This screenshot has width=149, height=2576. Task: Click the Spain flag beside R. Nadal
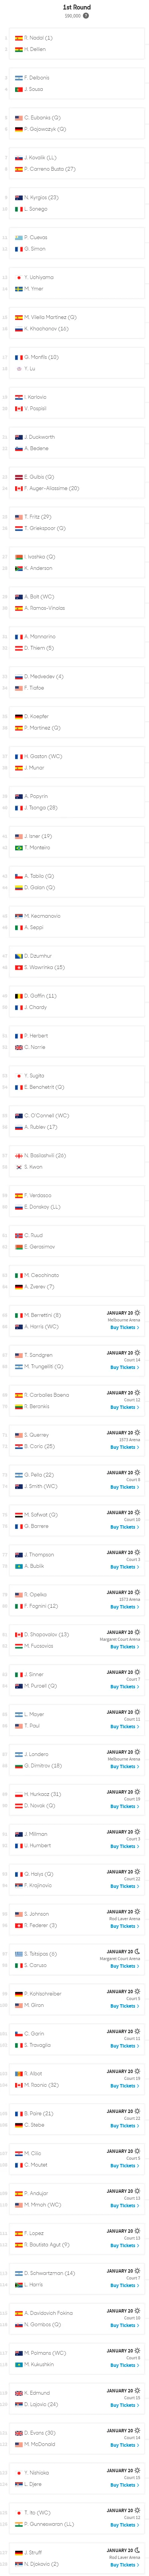coord(19,38)
